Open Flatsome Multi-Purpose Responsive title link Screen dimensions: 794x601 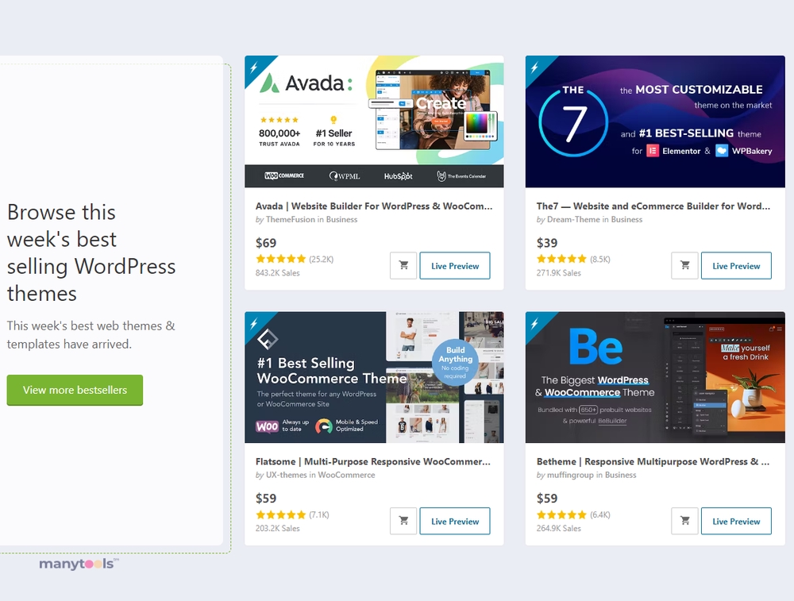(372, 462)
